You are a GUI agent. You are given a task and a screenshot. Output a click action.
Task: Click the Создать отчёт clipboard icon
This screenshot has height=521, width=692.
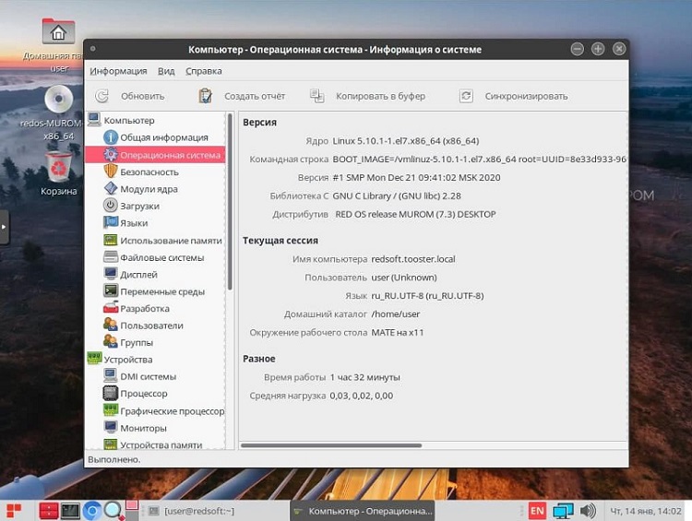click(x=206, y=96)
